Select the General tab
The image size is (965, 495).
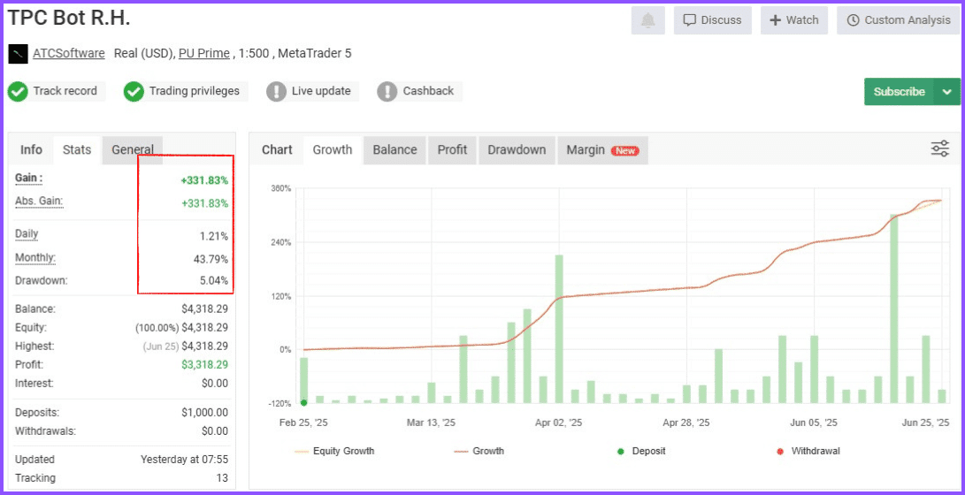pyautogui.click(x=133, y=150)
